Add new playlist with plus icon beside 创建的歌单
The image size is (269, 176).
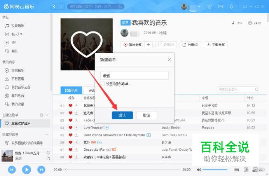coord(42,115)
